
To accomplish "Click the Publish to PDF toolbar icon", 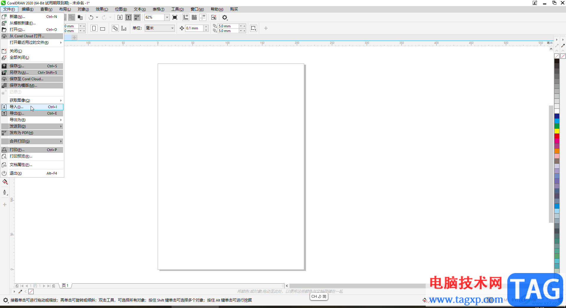I will click(137, 17).
